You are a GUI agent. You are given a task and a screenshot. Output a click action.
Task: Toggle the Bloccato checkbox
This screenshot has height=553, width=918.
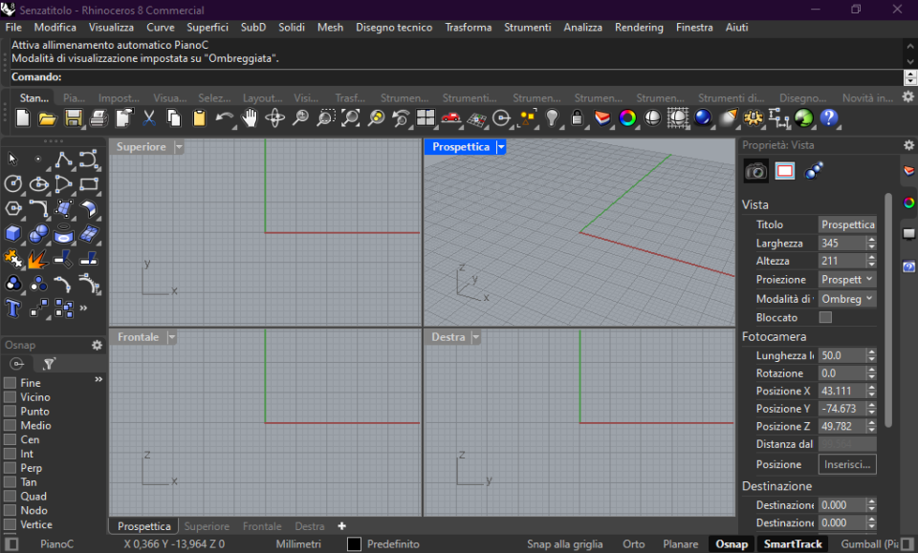(825, 317)
